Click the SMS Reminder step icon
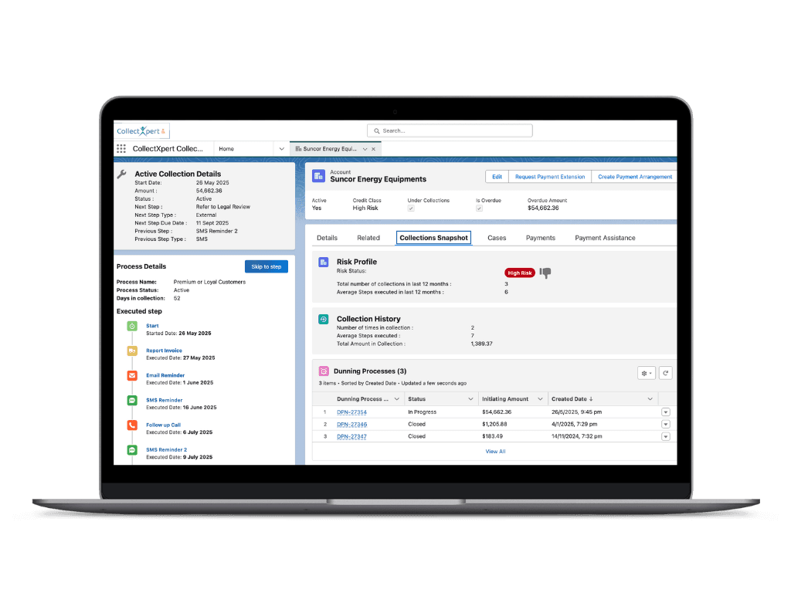 click(132, 401)
